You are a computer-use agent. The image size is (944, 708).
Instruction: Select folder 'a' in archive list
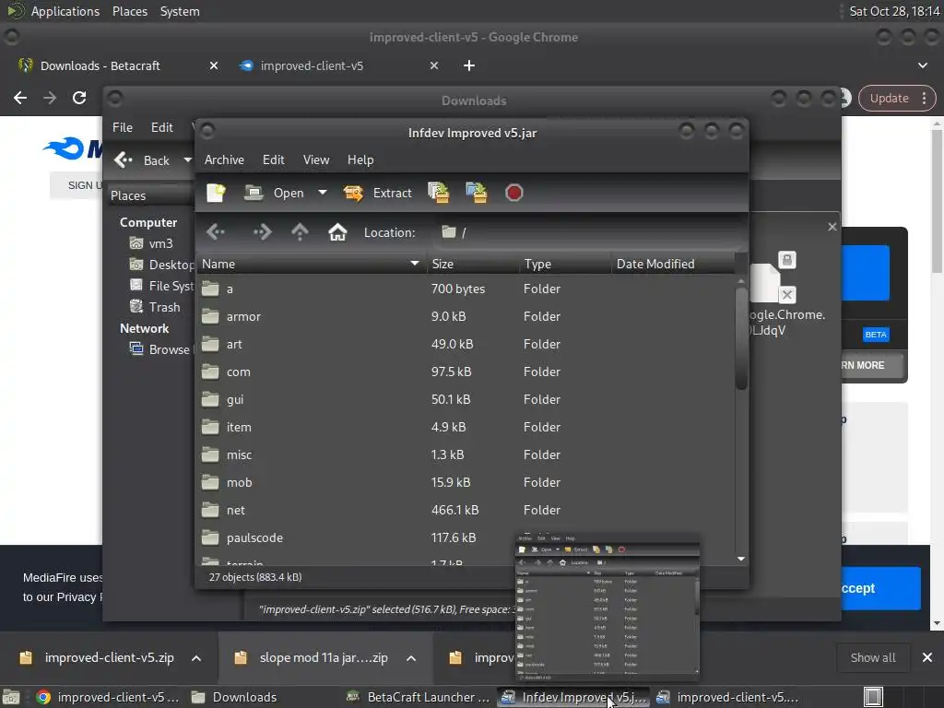466,289
